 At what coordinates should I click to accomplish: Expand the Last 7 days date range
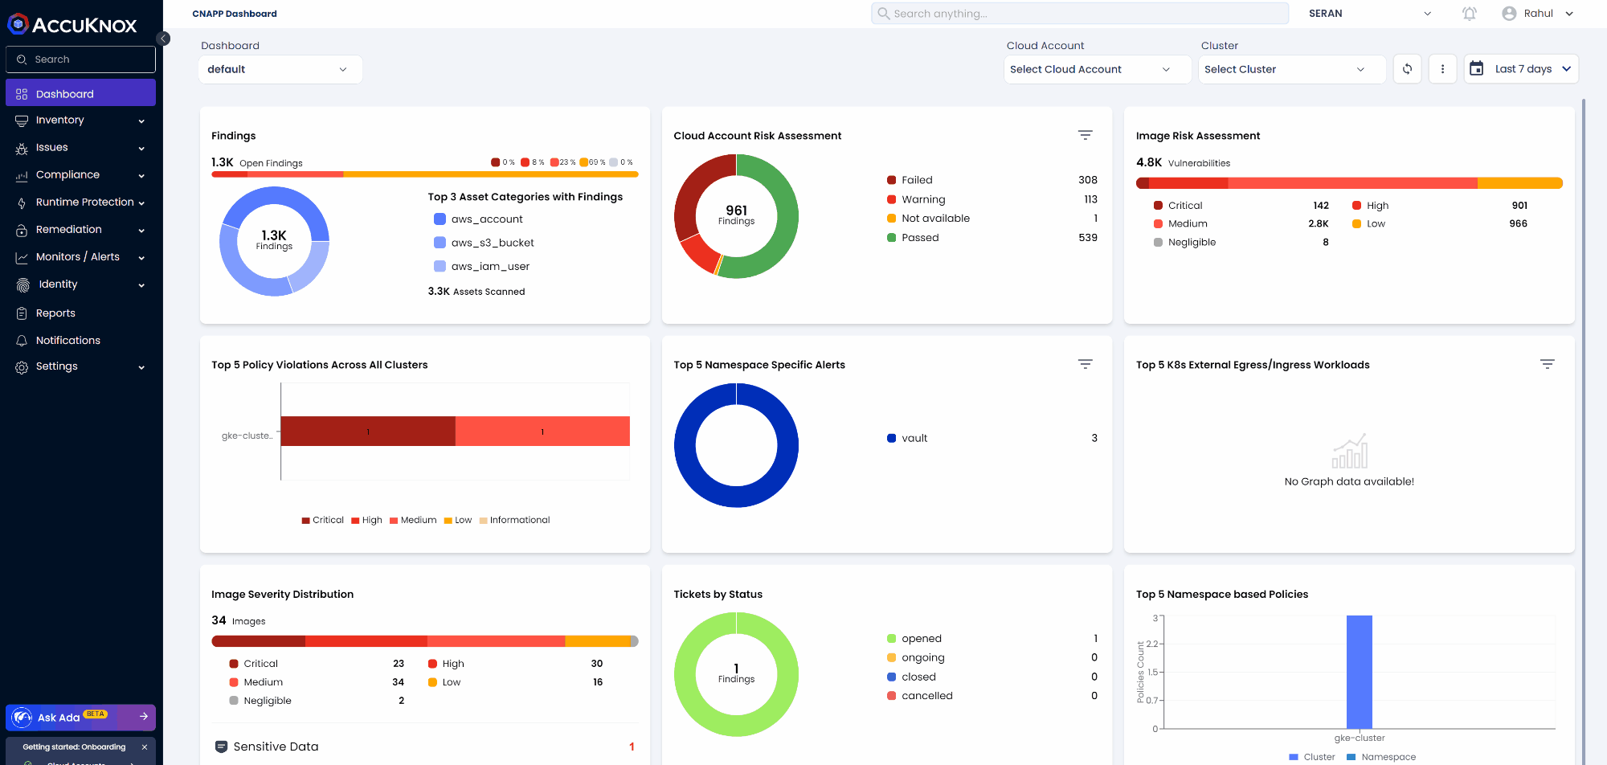(x=1521, y=69)
